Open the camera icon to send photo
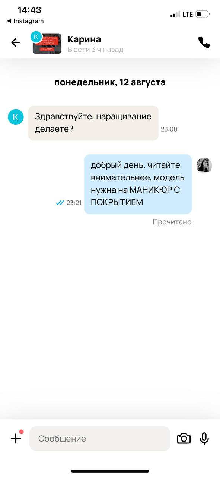This screenshot has width=220, height=477. coord(184,439)
